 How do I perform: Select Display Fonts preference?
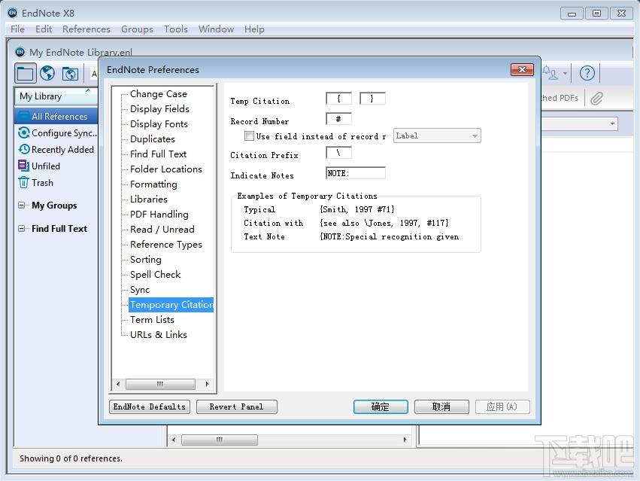click(159, 124)
